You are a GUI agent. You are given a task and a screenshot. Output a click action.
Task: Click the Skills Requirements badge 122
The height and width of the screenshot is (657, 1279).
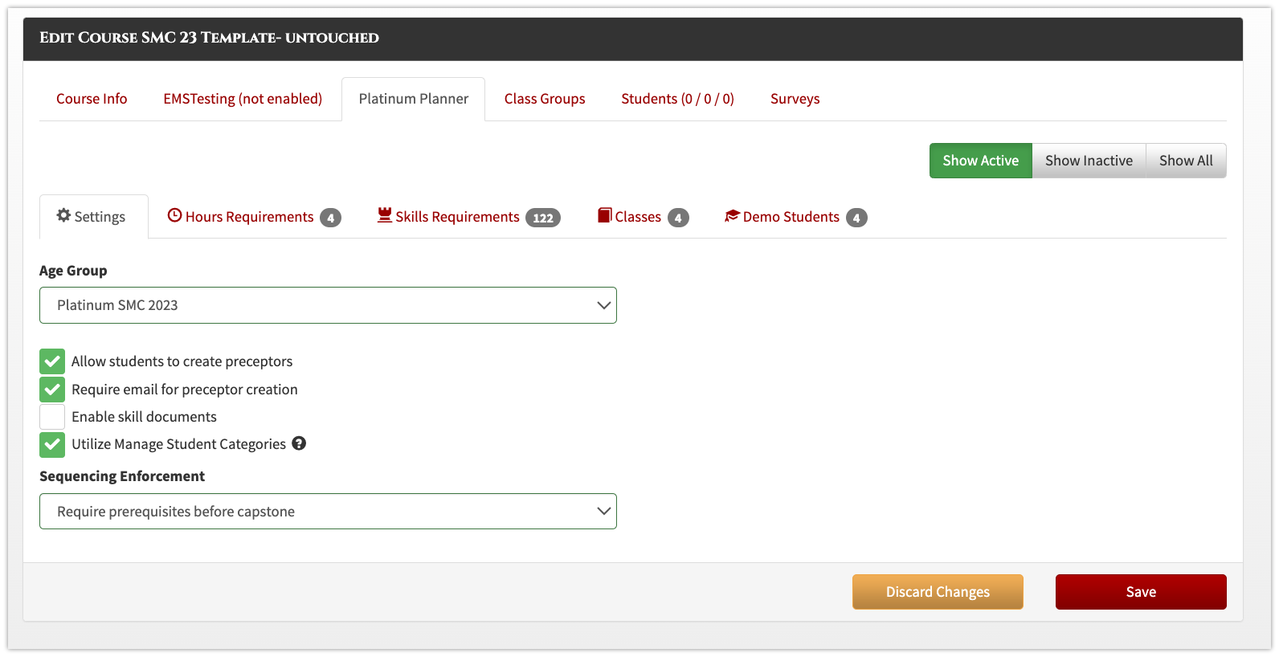point(543,218)
